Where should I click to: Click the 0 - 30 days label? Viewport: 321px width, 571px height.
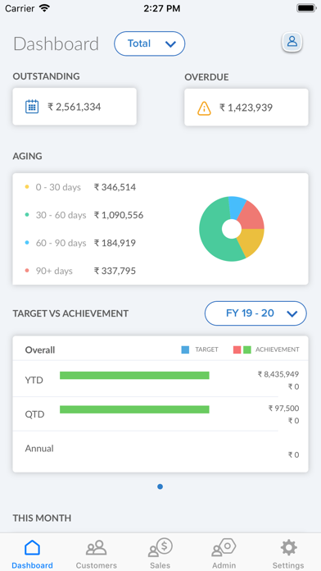pyautogui.click(x=58, y=187)
